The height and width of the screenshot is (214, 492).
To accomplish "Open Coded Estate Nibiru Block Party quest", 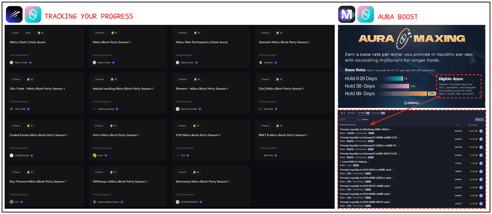I will pos(44,140).
